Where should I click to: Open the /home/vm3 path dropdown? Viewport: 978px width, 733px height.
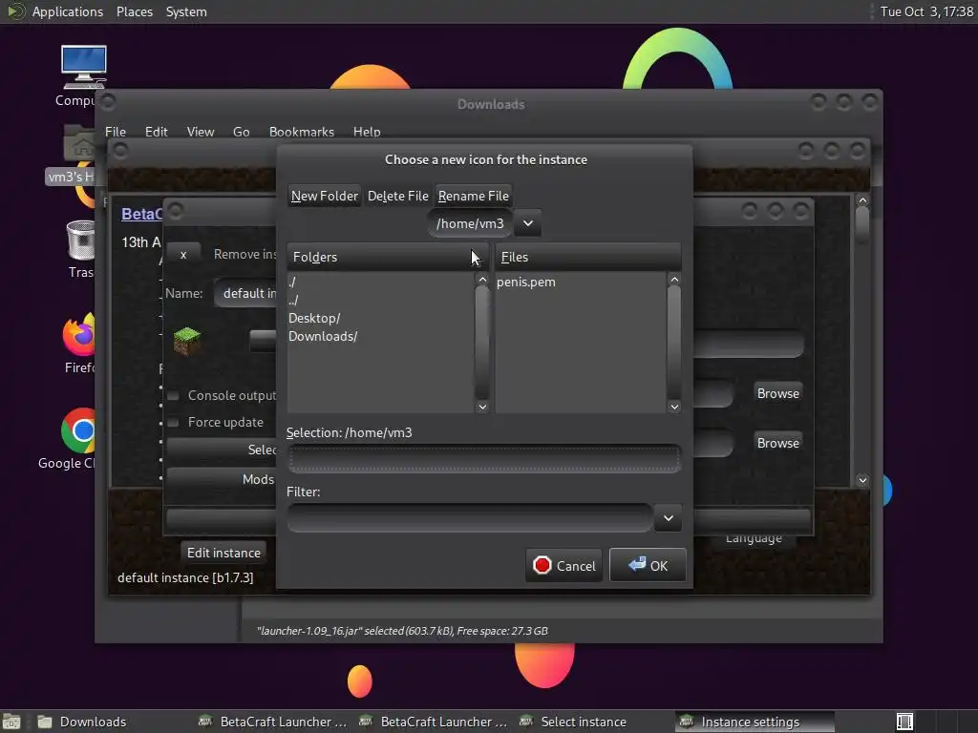coord(527,223)
